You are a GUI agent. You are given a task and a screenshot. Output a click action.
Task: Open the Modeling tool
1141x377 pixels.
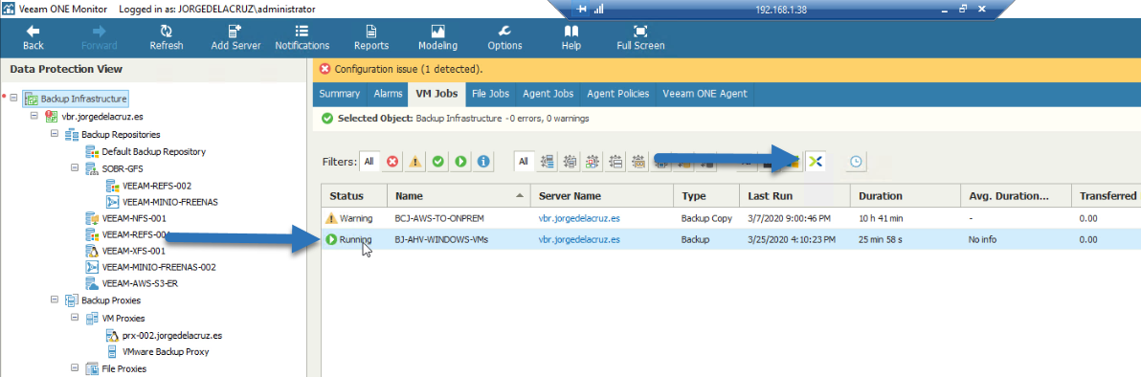438,38
